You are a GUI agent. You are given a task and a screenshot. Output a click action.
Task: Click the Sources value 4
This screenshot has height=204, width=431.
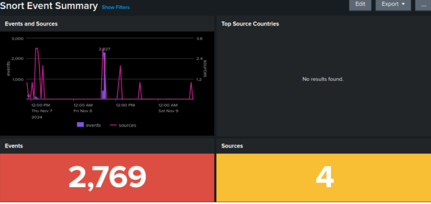point(325,177)
